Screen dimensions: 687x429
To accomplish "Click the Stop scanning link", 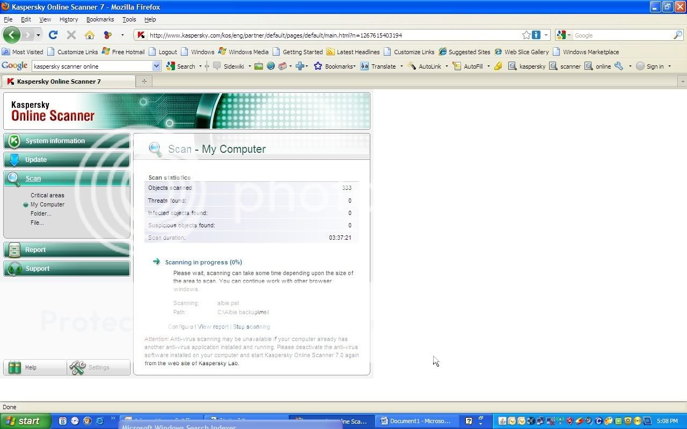I will pyautogui.click(x=251, y=327).
